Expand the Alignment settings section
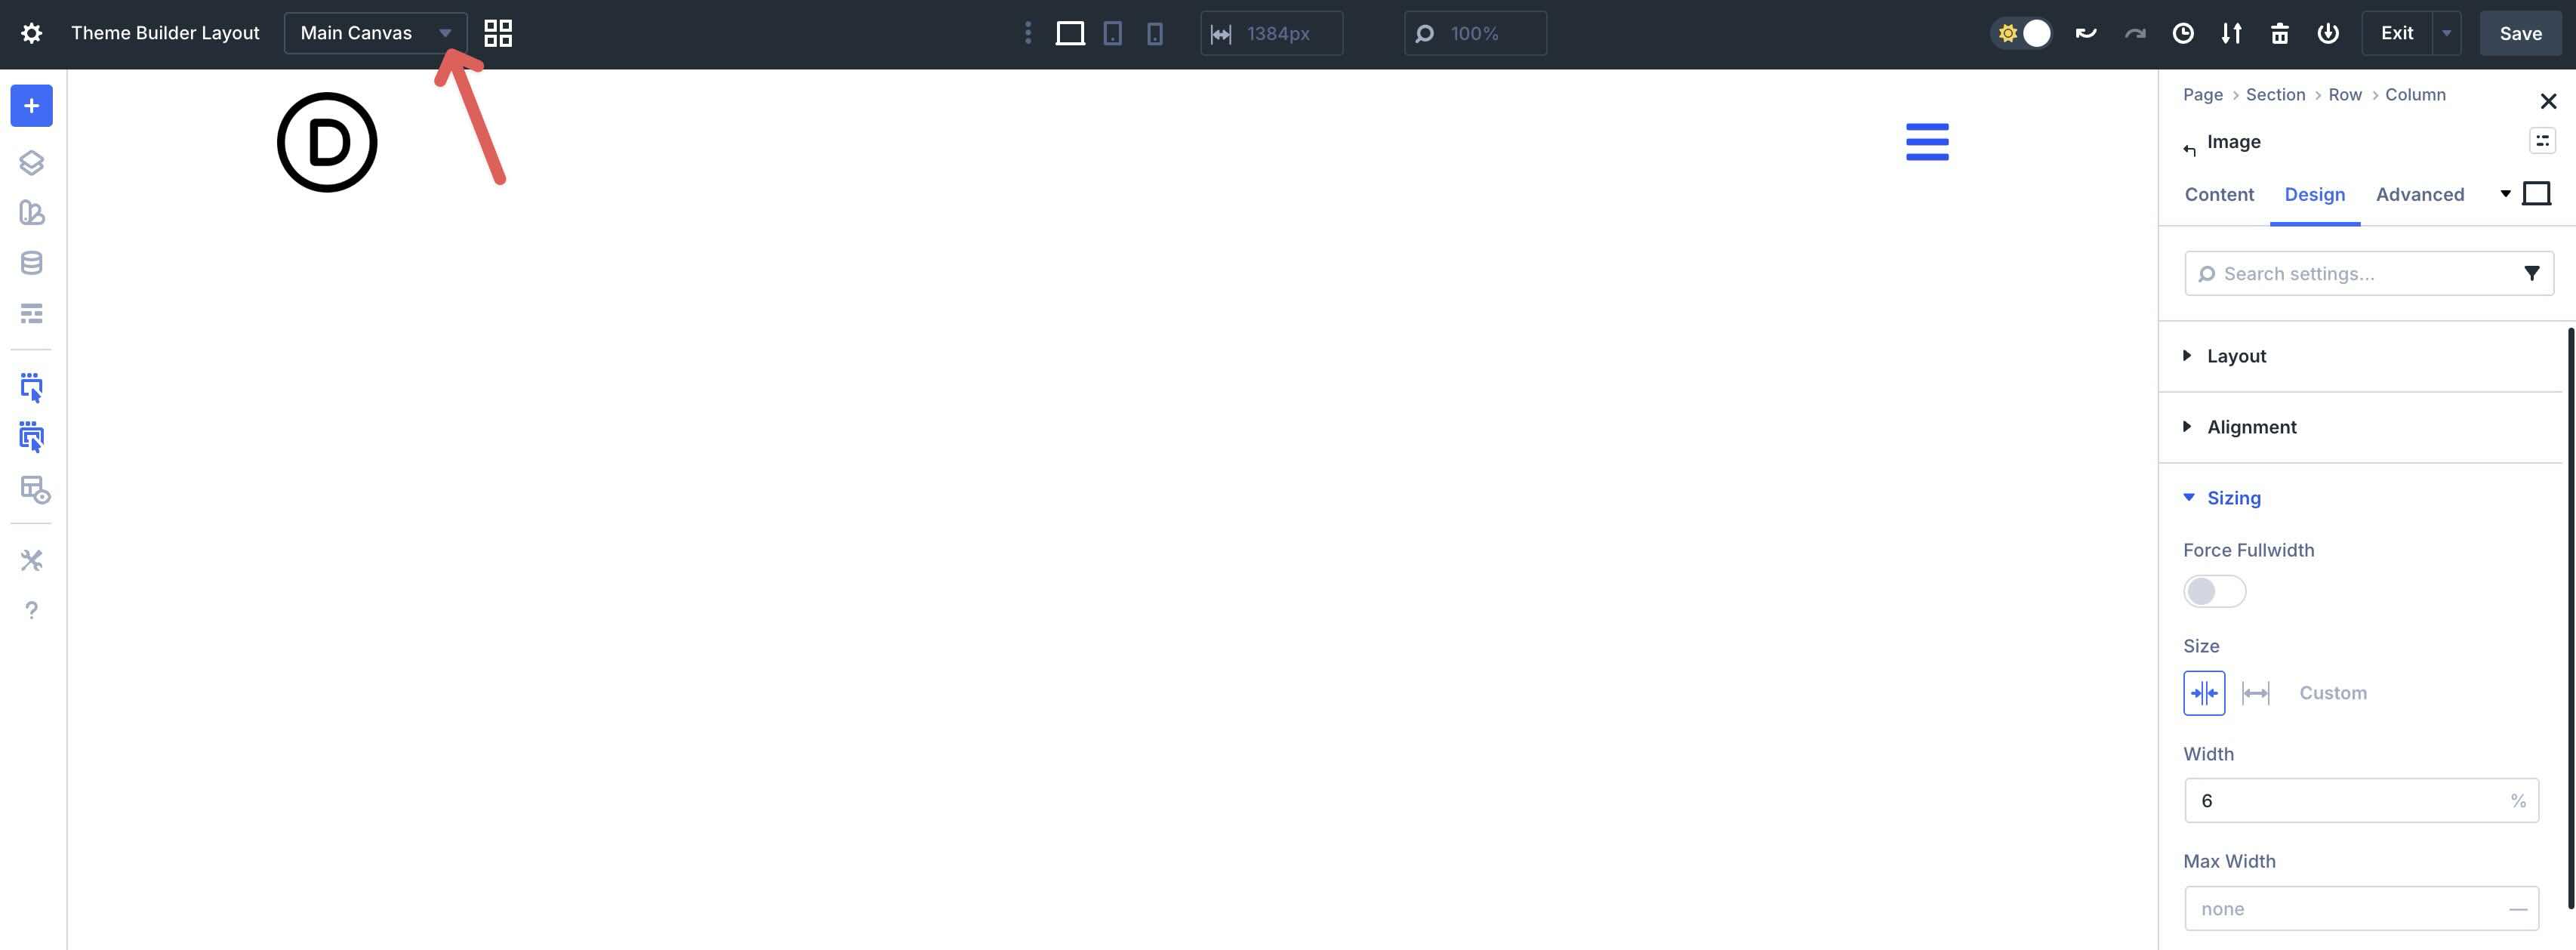The image size is (2576, 950). tap(2251, 427)
